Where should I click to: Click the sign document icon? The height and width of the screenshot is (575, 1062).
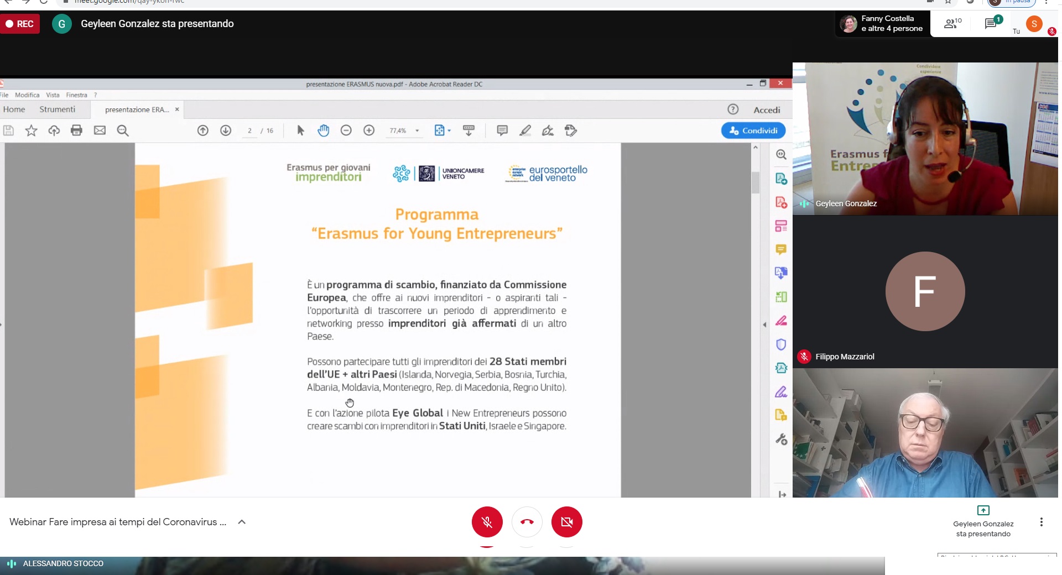pyautogui.click(x=548, y=130)
